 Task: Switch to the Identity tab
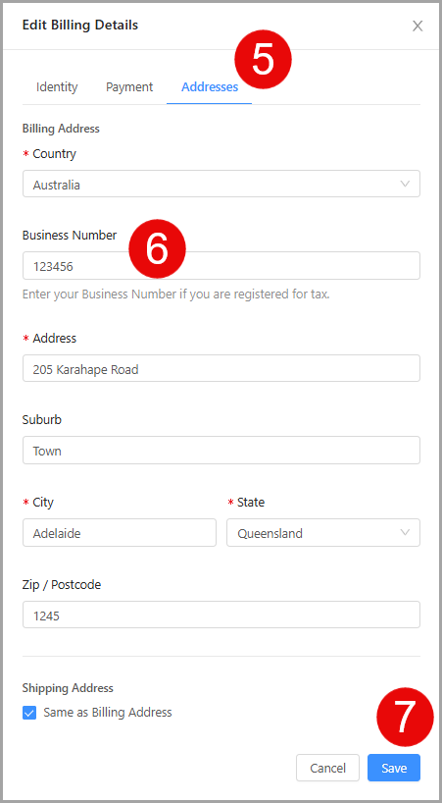[57, 87]
